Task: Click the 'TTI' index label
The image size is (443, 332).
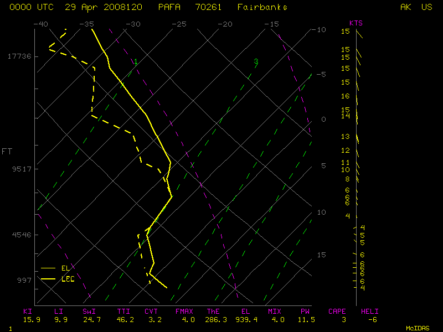Action: click(x=123, y=312)
